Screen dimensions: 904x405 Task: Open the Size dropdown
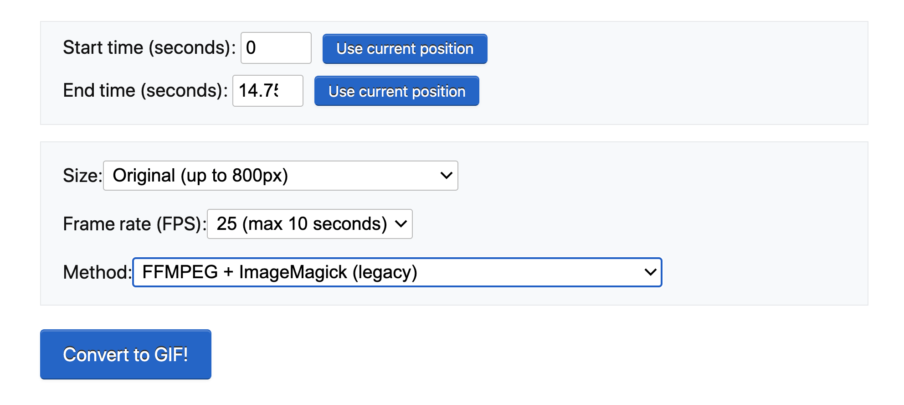(280, 176)
